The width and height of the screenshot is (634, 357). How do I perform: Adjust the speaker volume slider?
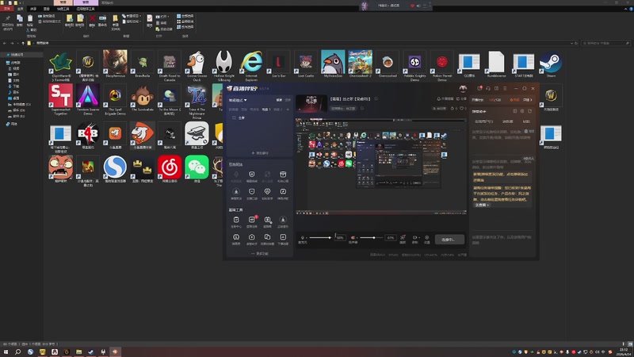[371, 237]
